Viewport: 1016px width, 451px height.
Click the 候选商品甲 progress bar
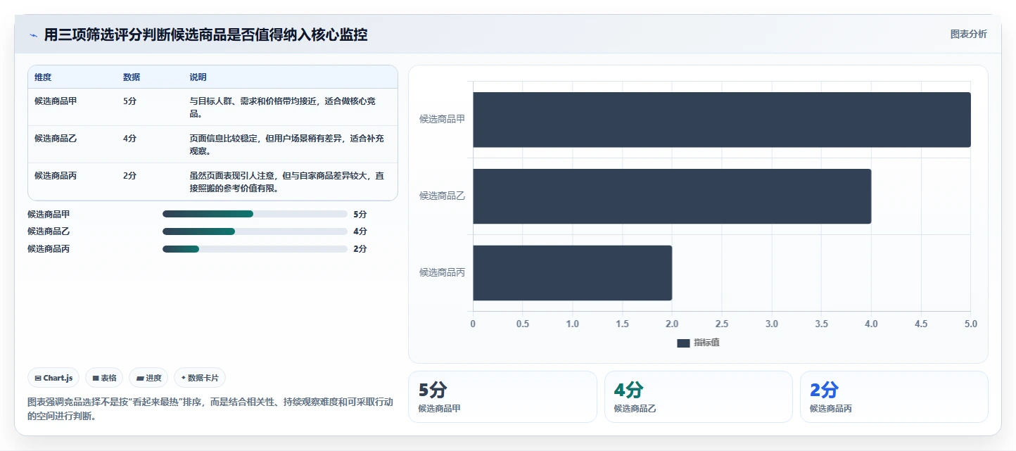coord(255,214)
